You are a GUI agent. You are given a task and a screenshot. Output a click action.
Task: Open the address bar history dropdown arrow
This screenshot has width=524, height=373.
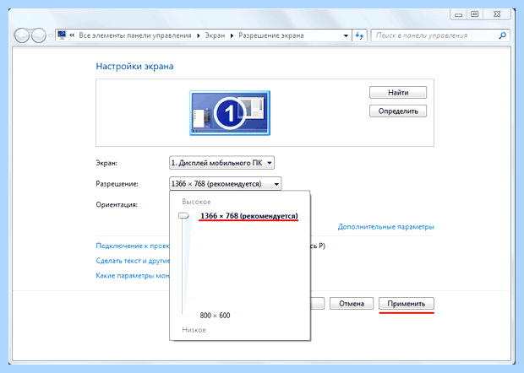click(x=346, y=35)
